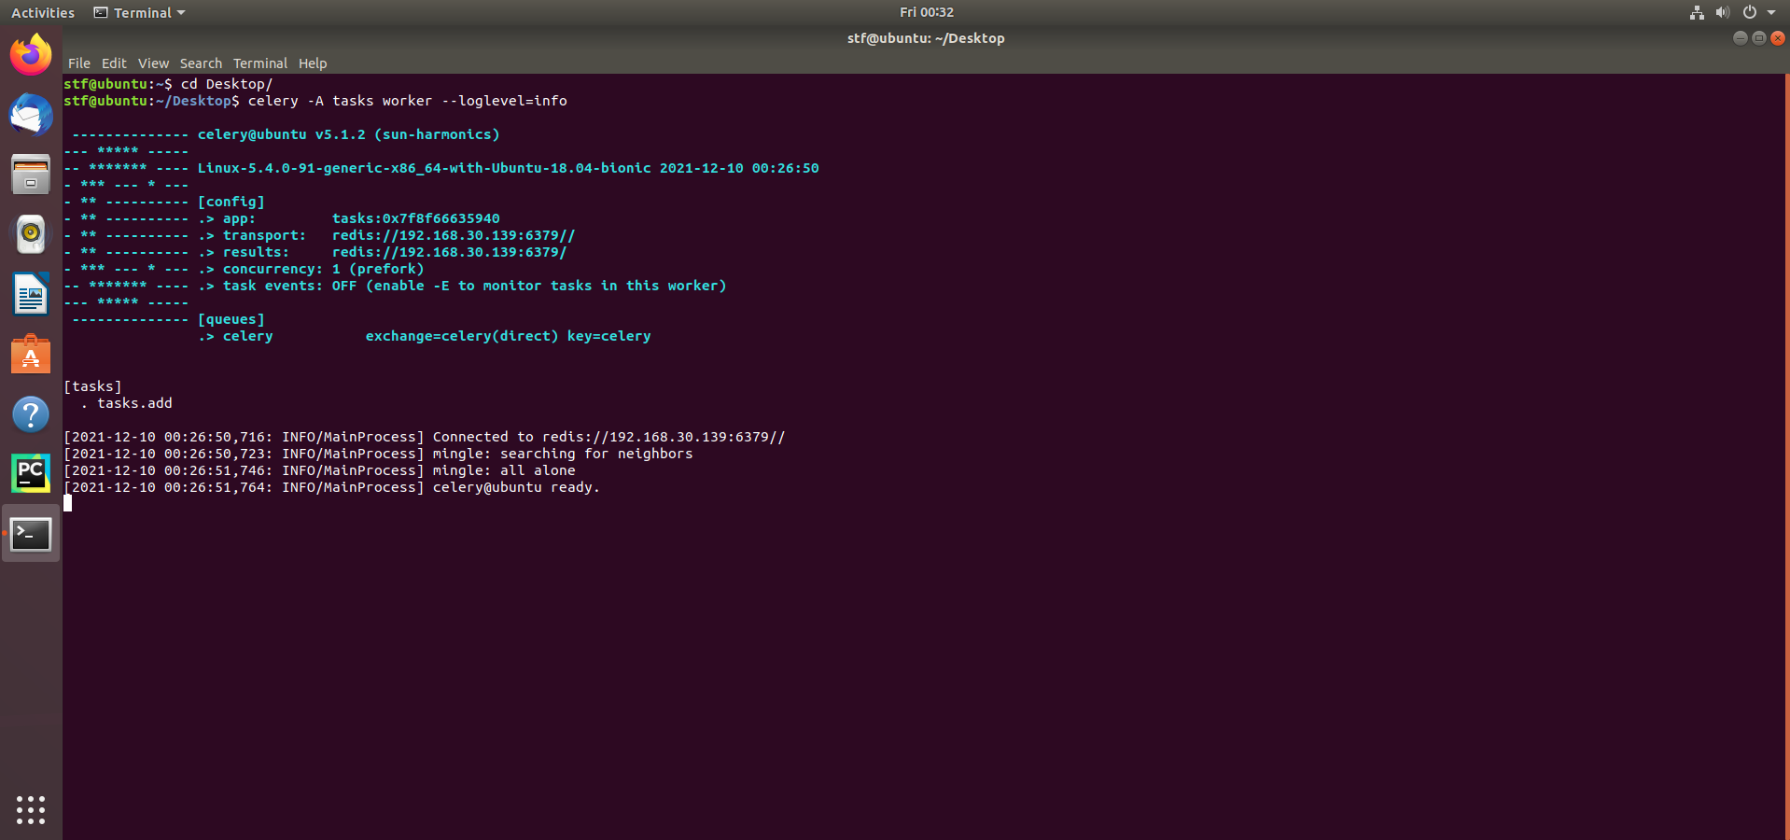Open the Search menu

[x=201, y=63]
